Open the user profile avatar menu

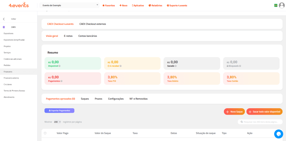click(x=282, y=5)
